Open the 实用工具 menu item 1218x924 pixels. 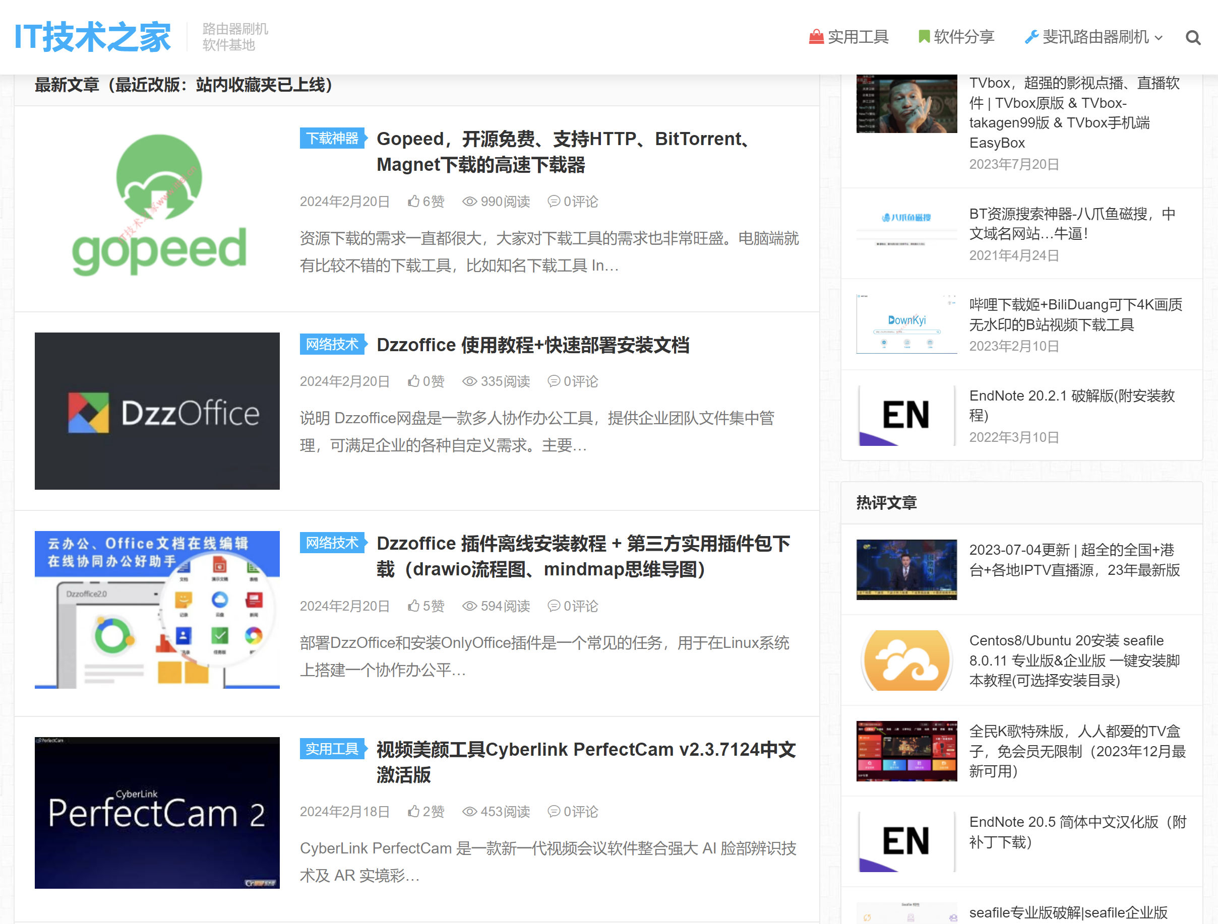[848, 37]
